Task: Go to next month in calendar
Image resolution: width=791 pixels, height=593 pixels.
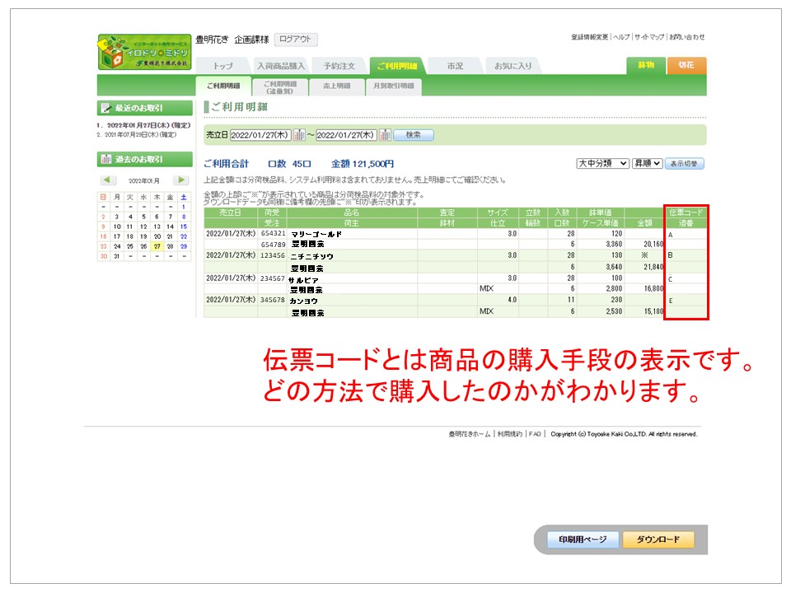Action: point(180,180)
